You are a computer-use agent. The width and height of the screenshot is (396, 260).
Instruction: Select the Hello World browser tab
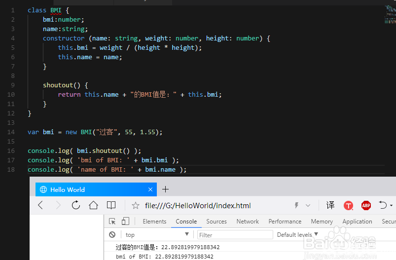(x=96, y=189)
